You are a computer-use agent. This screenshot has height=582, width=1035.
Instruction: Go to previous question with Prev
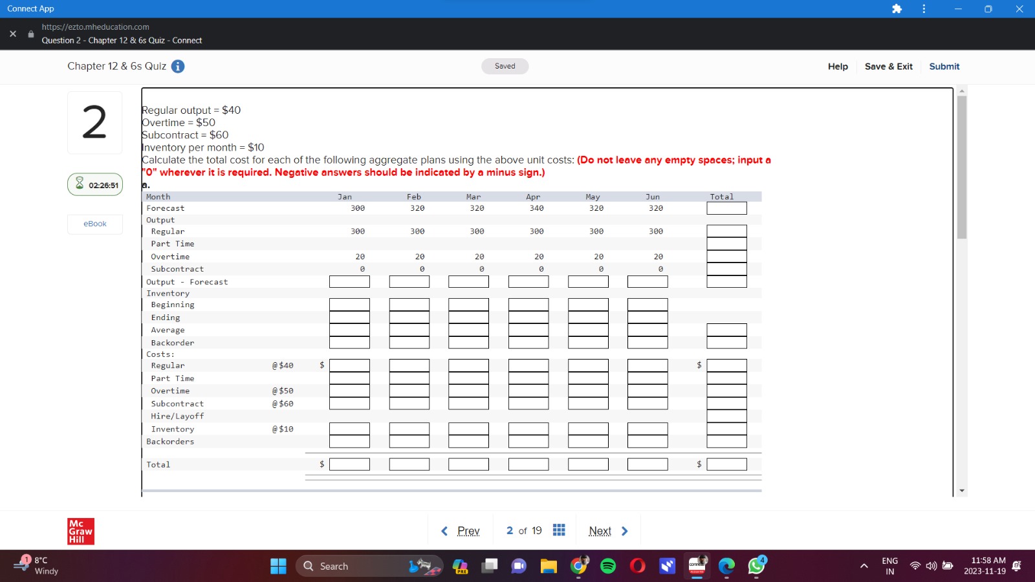tap(461, 531)
